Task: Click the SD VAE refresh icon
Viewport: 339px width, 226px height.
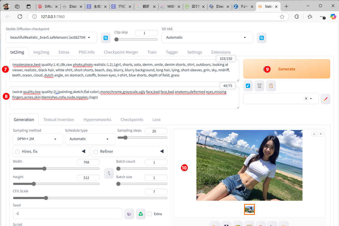Action: (x=261, y=38)
